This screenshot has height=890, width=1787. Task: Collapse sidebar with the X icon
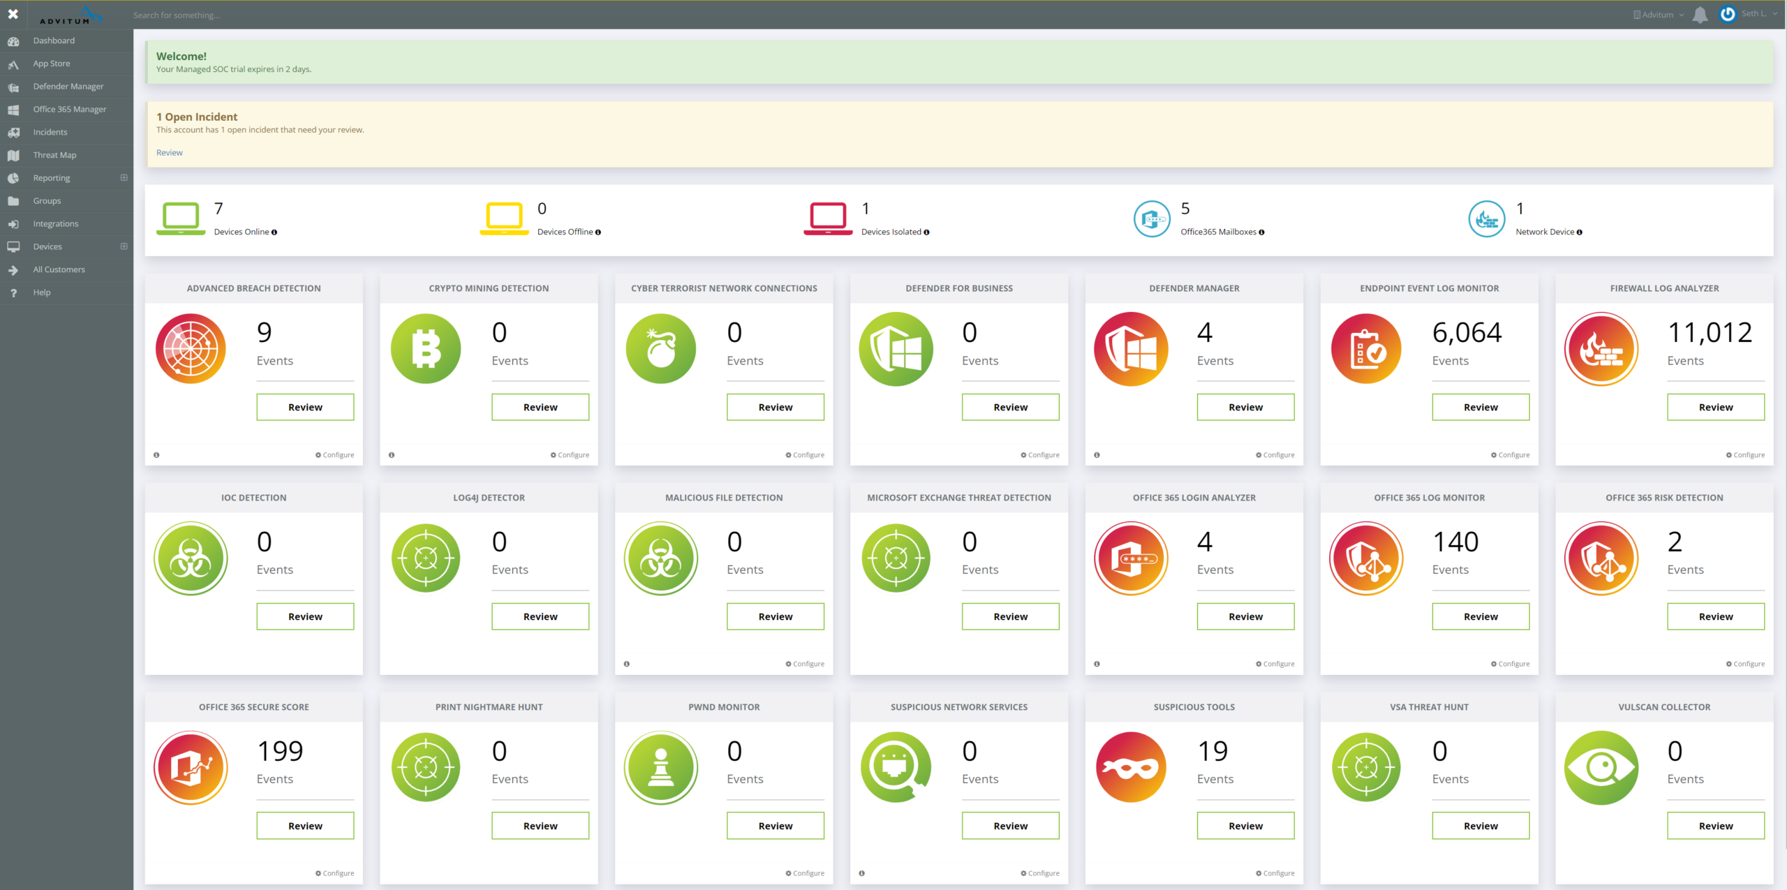13,14
